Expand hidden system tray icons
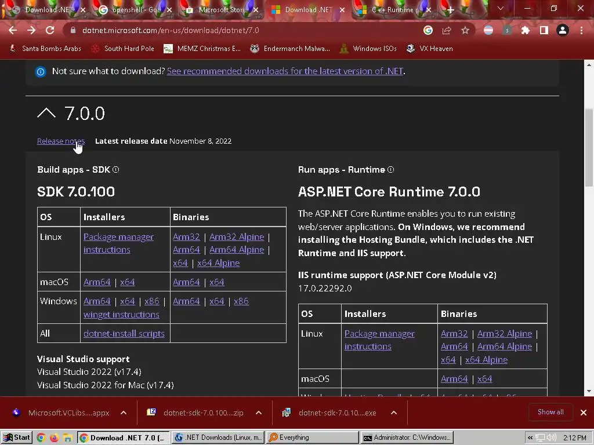594x445 pixels. coord(530,438)
